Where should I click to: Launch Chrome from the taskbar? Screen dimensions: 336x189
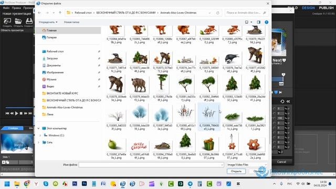pyautogui.click(x=27, y=184)
